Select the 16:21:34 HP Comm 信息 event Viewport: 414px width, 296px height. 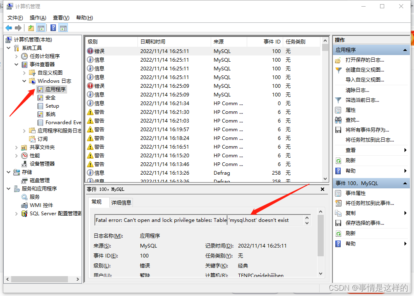click(203, 103)
